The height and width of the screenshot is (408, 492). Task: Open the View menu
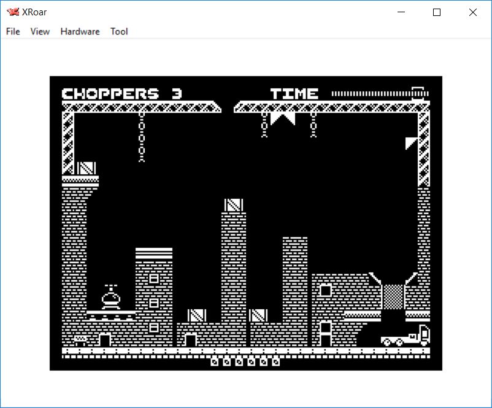[40, 31]
